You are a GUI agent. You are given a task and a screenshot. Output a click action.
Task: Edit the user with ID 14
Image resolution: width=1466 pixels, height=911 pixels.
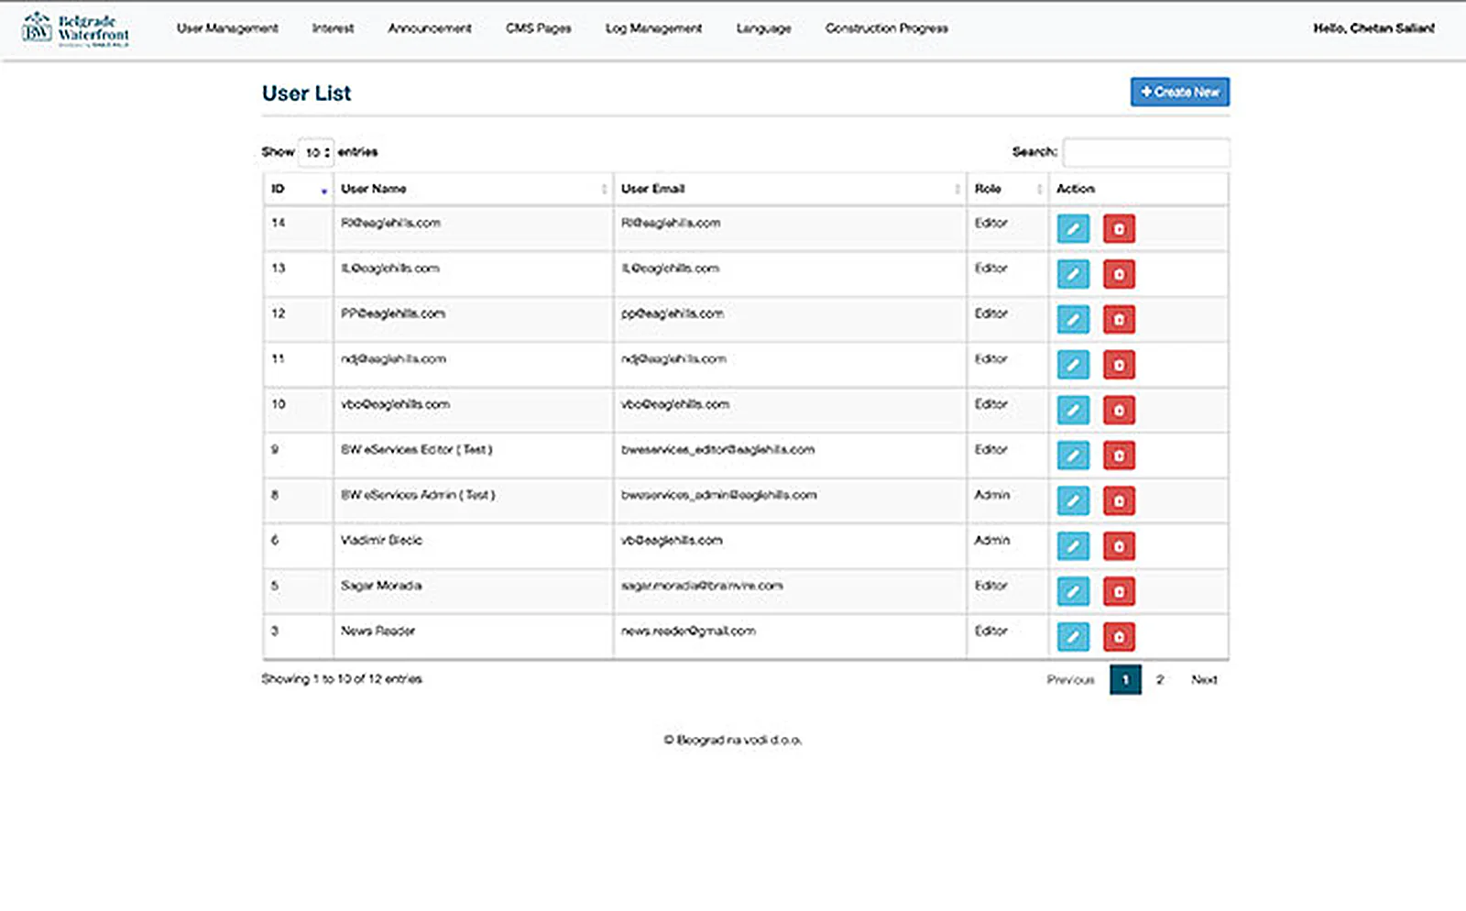(x=1073, y=228)
